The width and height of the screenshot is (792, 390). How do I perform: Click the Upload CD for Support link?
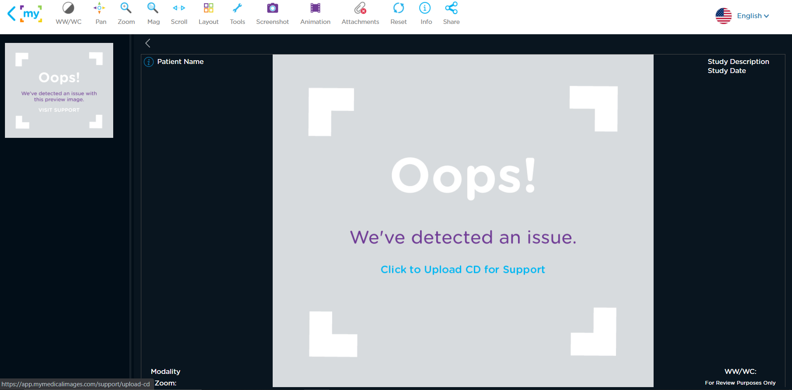[x=463, y=269]
